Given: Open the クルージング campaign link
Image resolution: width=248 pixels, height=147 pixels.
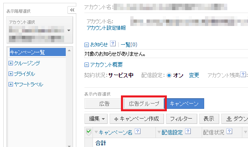Looking at the screenshot, I should point(27,63).
